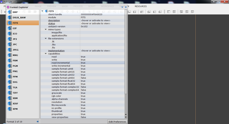Image resolution: width=229 pixels, height=124 pixels.
Task: Click the vertical scrollbar thumb of properties
Action: [x=126, y=52]
